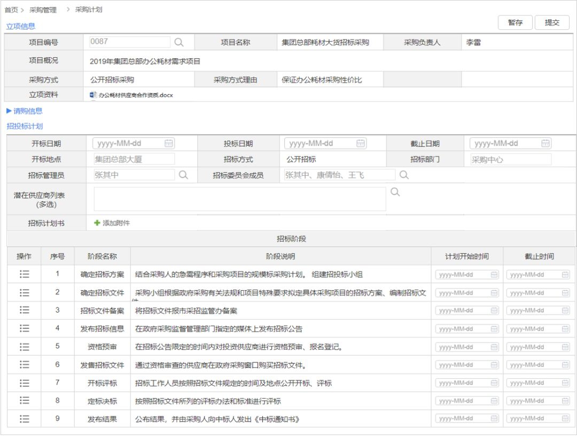Click search icon next to 招标管理员 field
The image size is (577, 436).
[183, 175]
